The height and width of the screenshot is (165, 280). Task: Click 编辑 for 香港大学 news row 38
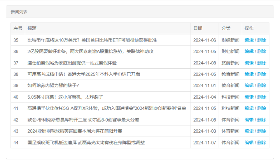[x=249, y=74]
